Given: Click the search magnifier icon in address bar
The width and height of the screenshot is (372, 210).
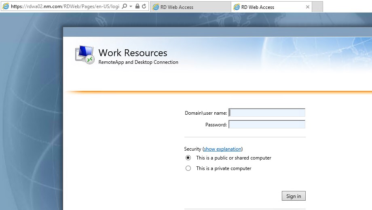Looking at the screenshot, I should click(x=125, y=6).
